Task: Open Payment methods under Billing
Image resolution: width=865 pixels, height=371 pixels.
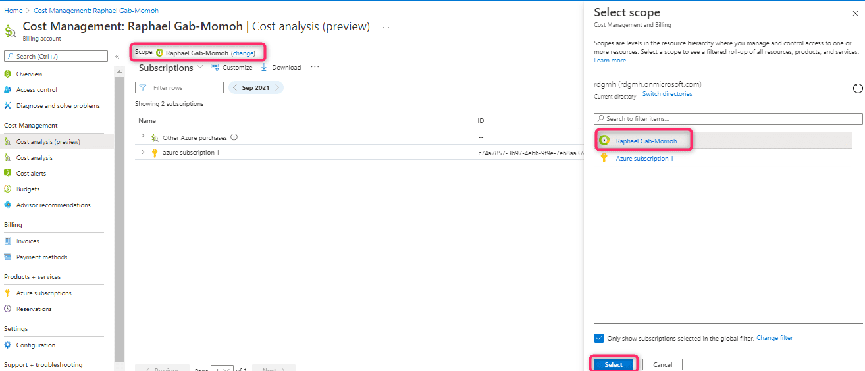Action: click(41, 257)
